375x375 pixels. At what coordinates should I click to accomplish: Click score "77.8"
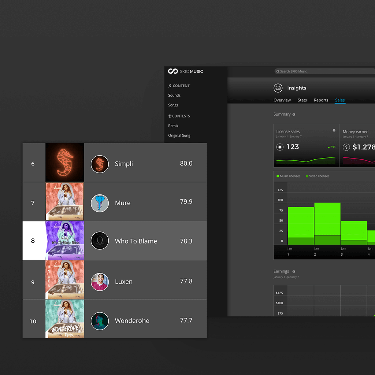(186, 281)
